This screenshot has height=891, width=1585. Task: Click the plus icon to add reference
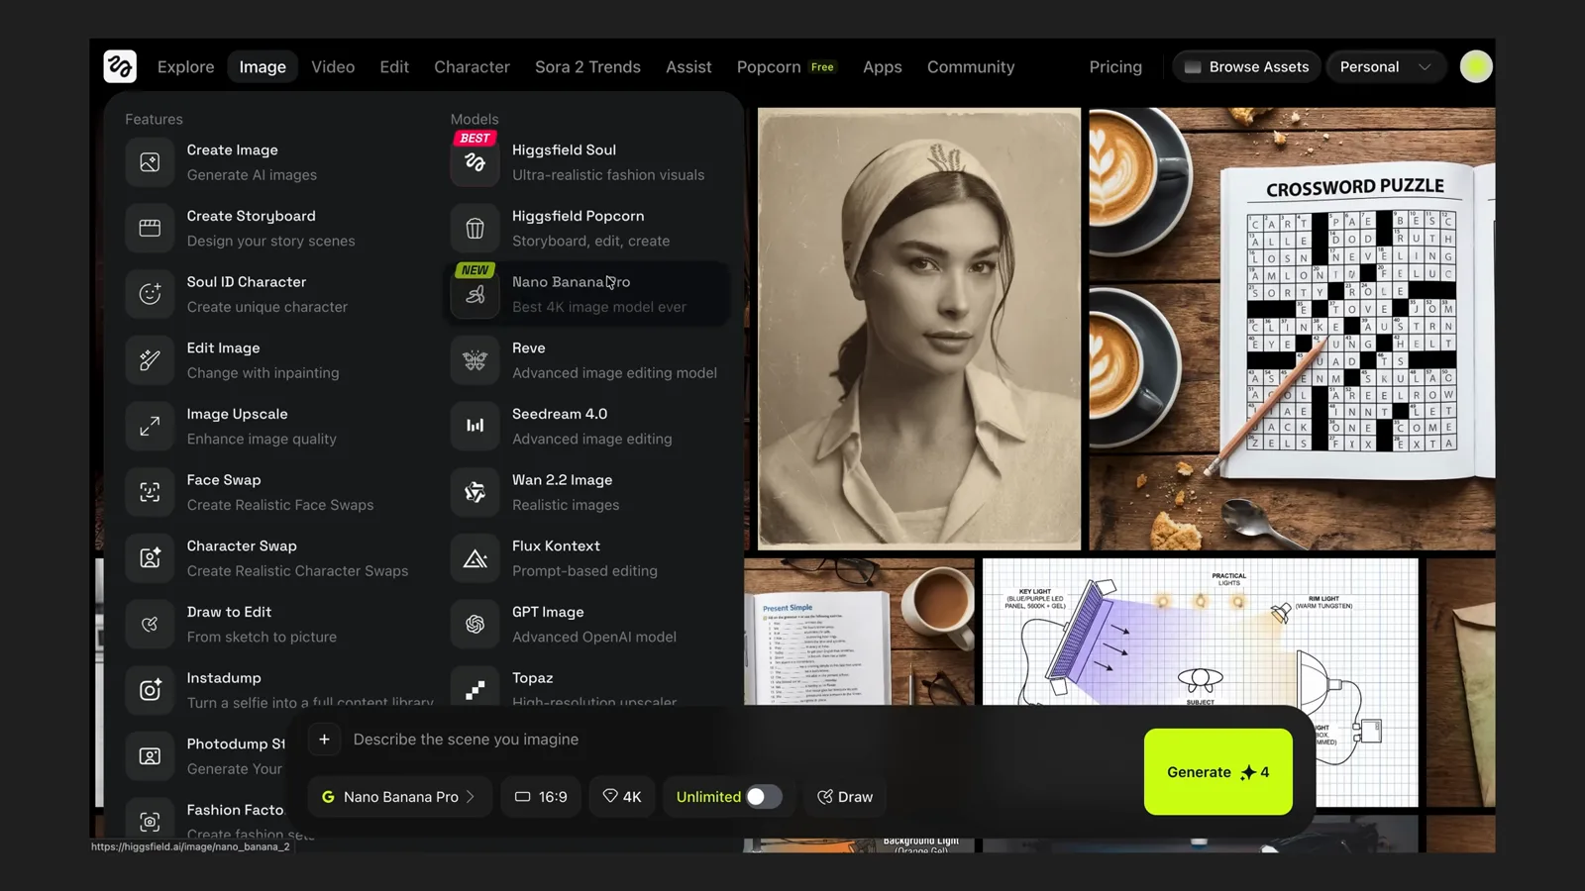pyautogui.click(x=324, y=740)
